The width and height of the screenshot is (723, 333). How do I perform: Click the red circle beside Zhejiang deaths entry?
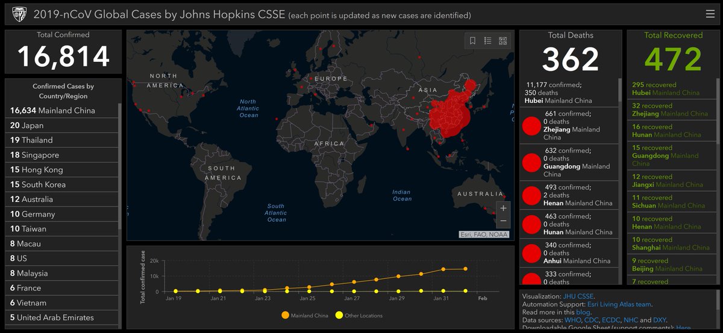[x=531, y=125]
